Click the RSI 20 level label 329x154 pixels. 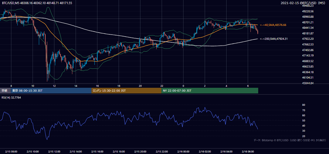[304, 136]
